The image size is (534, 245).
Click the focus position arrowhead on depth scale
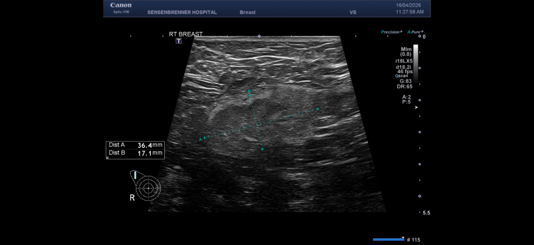pyautogui.click(x=416, y=107)
